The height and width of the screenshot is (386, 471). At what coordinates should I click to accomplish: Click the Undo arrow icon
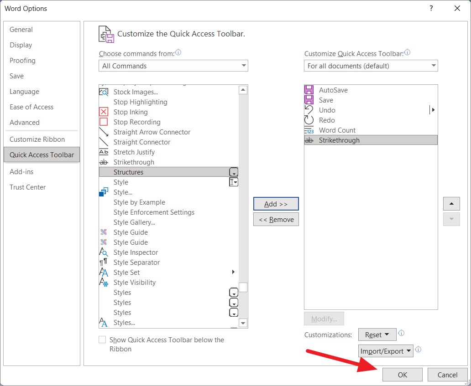(x=309, y=110)
